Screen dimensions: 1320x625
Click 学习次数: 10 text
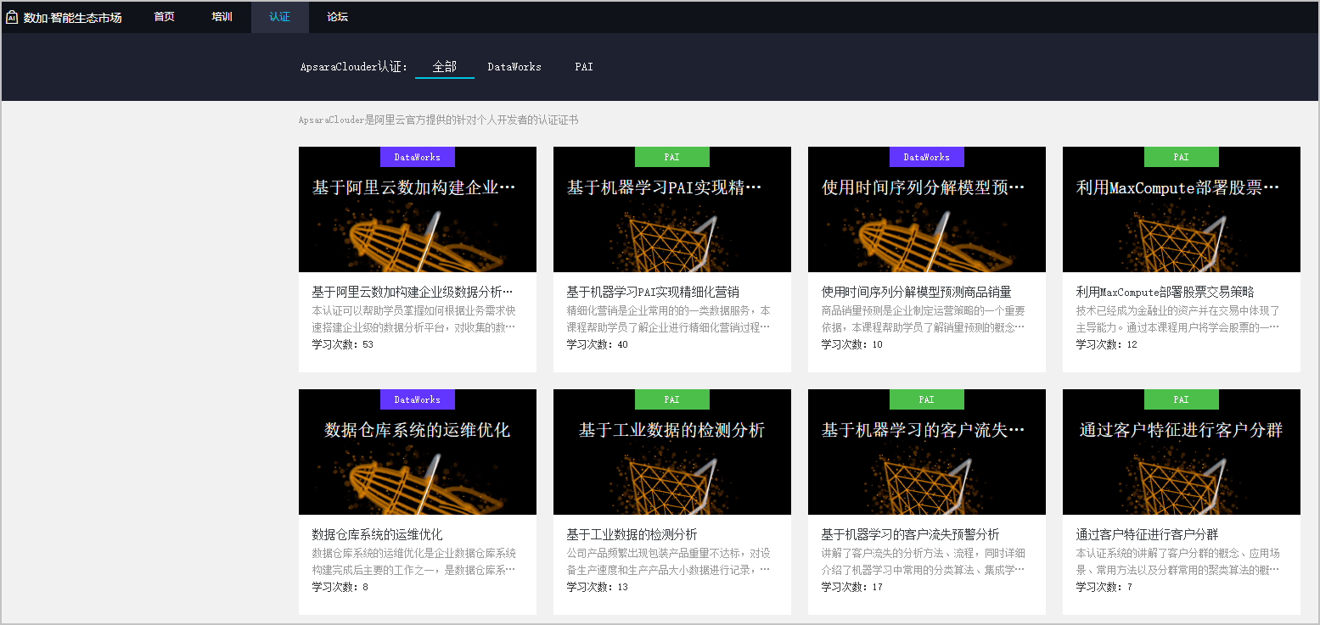pyautogui.click(x=852, y=344)
